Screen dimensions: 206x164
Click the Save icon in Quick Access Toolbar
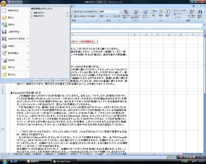pyautogui.click(x=9, y=2)
